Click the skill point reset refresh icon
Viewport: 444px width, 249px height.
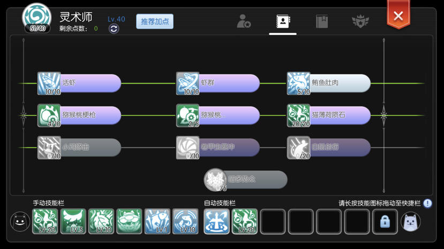(x=114, y=29)
